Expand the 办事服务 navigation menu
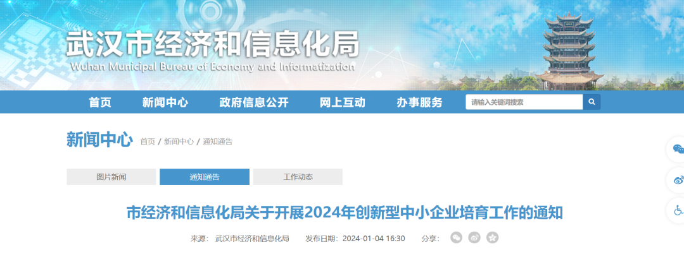This screenshot has width=684, height=257. (419, 102)
